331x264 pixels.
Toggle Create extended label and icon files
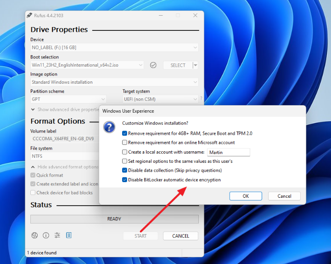(33, 184)
